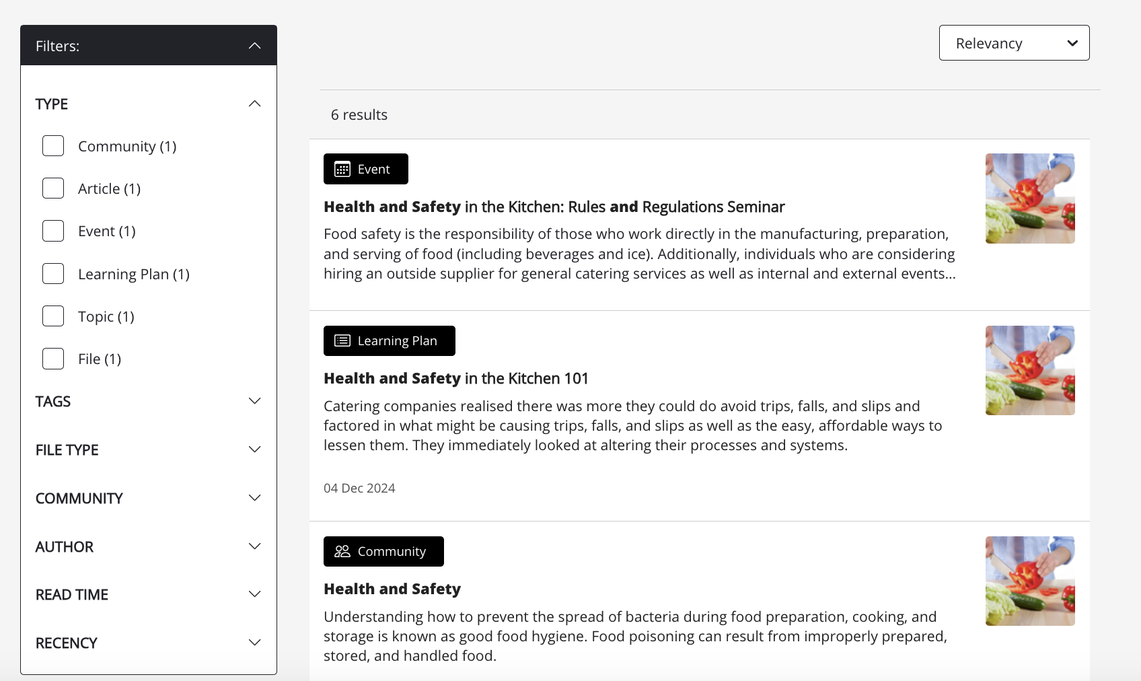1141x681 pixels.
Task: Open Health and Safety in the Kitchen 101
Action: pyautogui.click(x=455, y=379)
